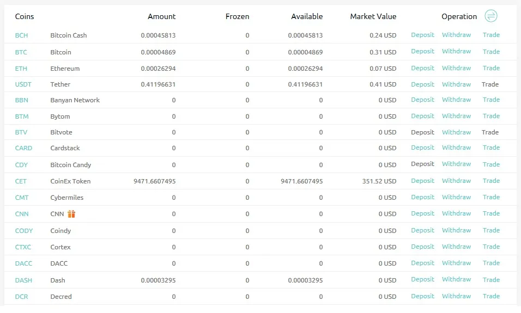
Task: Click Withdraw in the Tether row
Action: click(456, 84)
